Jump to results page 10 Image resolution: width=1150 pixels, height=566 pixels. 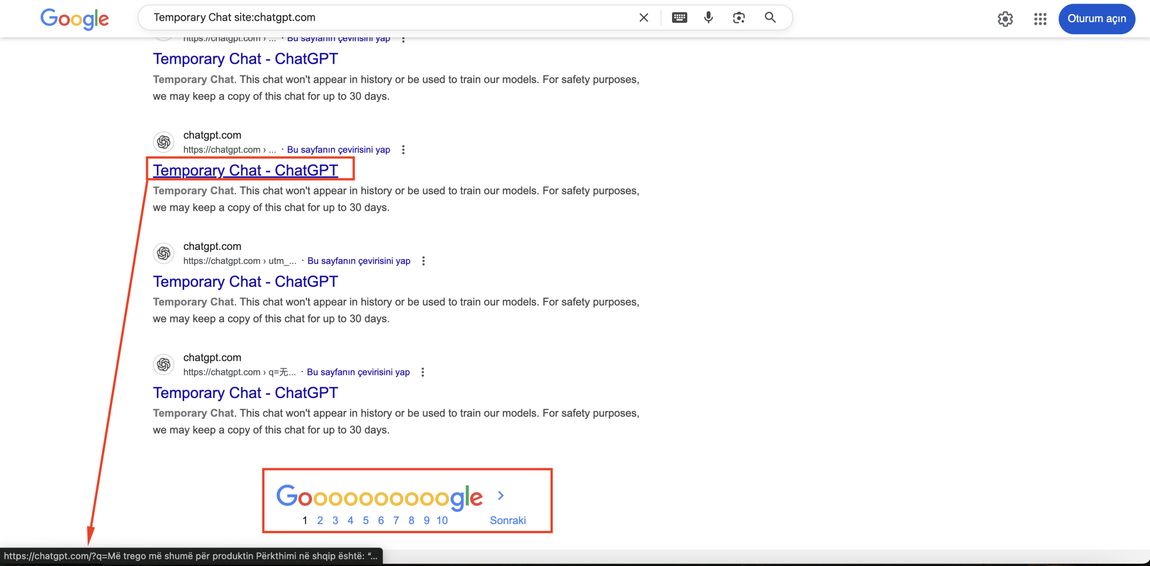point(442,521)
